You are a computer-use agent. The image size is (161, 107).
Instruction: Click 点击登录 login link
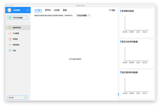pyautogui.click(x=17, y=10)
